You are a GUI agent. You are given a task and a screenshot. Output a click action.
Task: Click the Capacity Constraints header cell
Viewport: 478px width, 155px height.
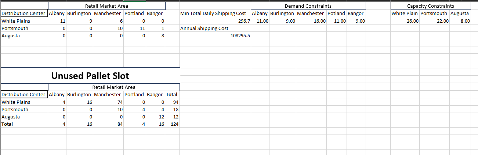click(x=431, y=6)
